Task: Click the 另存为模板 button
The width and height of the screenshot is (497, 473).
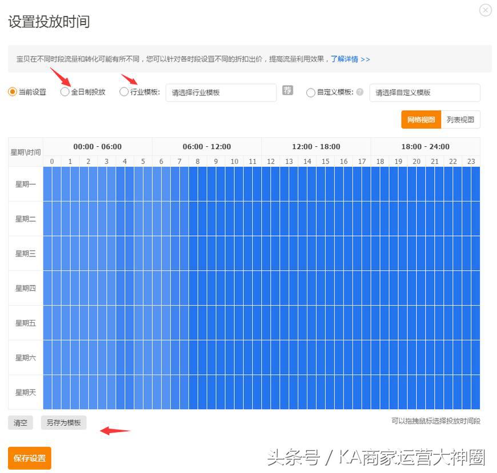Action: click(63, 423)
